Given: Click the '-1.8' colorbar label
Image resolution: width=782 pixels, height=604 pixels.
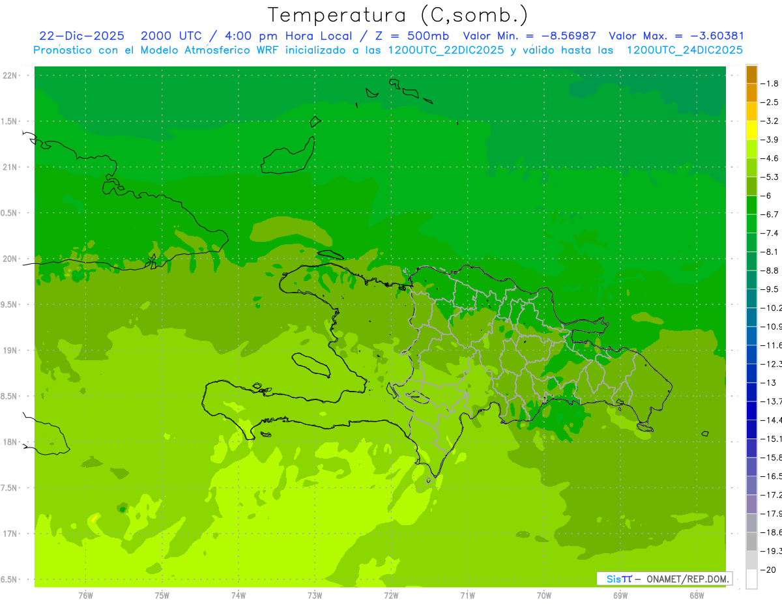Looking at the screenshot, I should coord(770,83).
